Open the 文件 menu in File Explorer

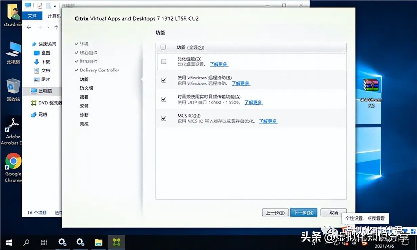(33, 16)
